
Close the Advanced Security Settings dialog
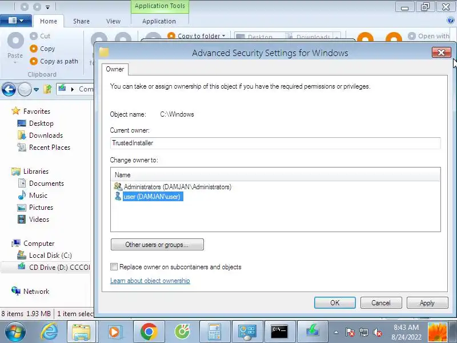[441, 53]
